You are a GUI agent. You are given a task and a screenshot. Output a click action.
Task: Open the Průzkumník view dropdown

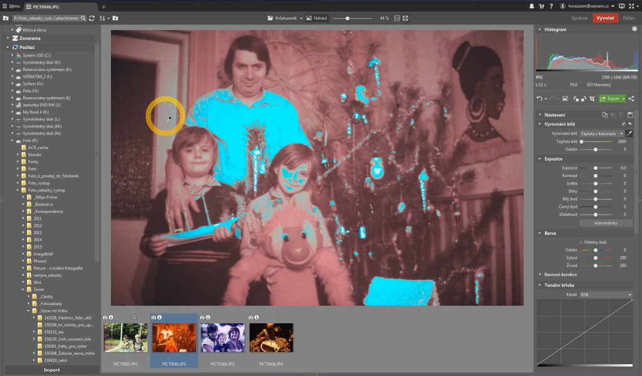[x=285, y=18]
